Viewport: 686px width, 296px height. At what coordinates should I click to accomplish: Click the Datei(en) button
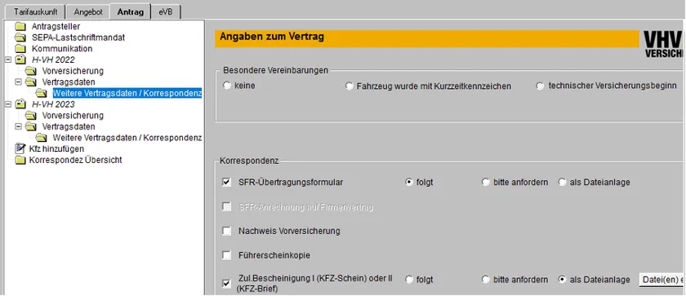(x=661, y=280)
